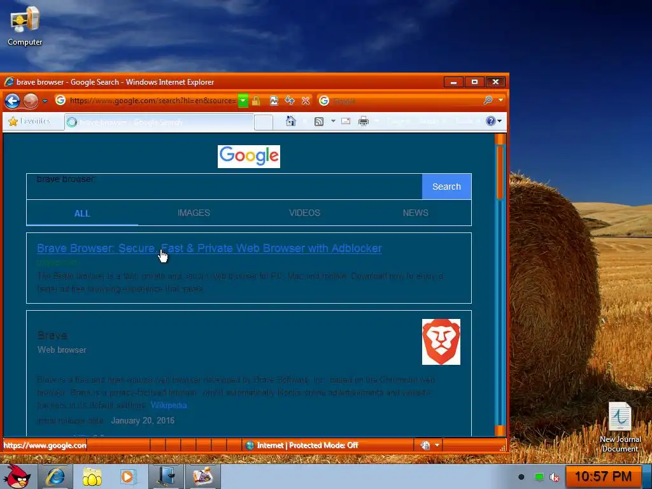
Task: Toggle the Compatibility View broken-page icon
Action: coord(274,101)
